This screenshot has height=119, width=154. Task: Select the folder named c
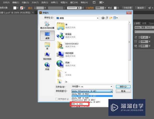tap(64, 74)
